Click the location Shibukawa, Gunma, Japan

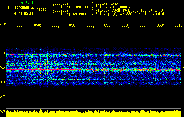(x=119, y=7)
